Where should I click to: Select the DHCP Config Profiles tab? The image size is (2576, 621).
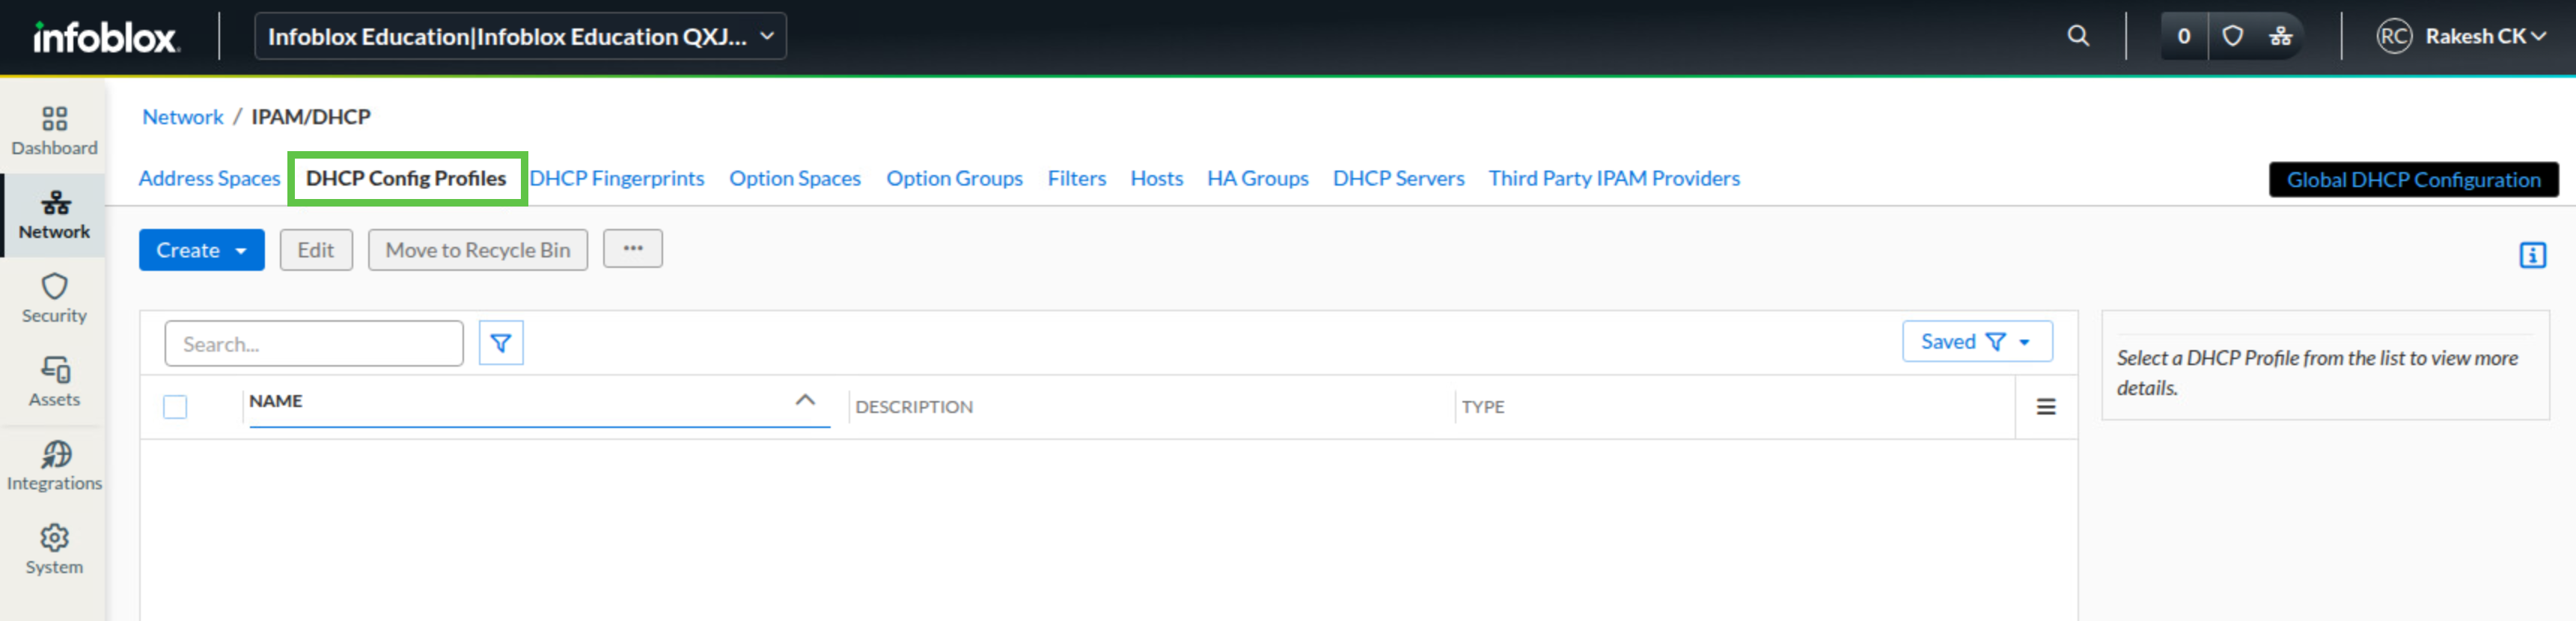pyautogui.click(x=406, y=178)
